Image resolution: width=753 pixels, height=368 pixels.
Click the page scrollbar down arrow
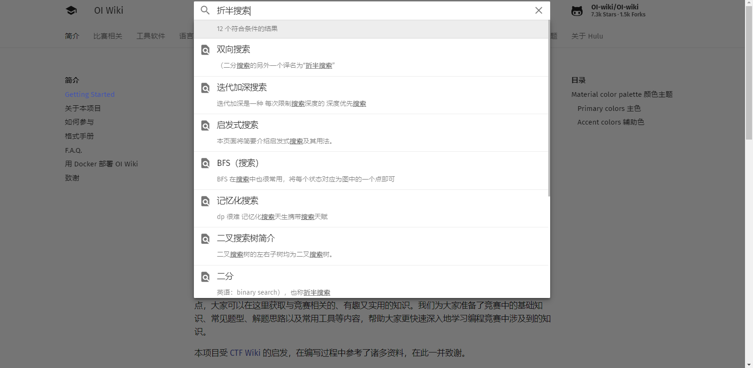click(x=749, y=364)
